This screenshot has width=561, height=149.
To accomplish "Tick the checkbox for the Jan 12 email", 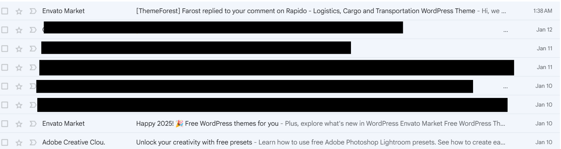I will tap(5, 30).
